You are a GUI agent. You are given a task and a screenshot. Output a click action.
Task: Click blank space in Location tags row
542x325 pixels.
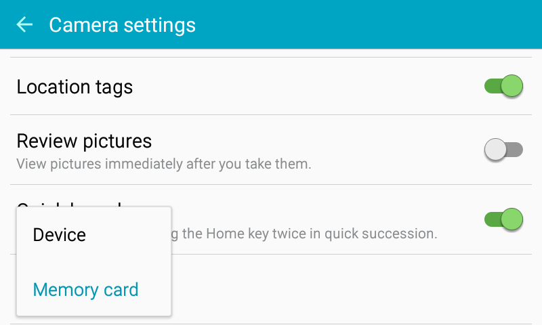tap(305, 87)
